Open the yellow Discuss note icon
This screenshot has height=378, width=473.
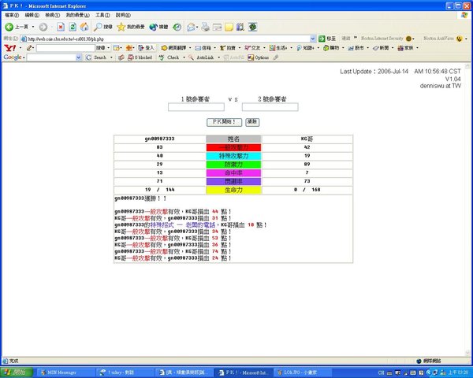pyautogui.click(x=229, y=27)
